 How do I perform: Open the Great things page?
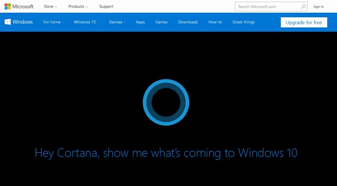pyautogui.click(x=243, y=22)
